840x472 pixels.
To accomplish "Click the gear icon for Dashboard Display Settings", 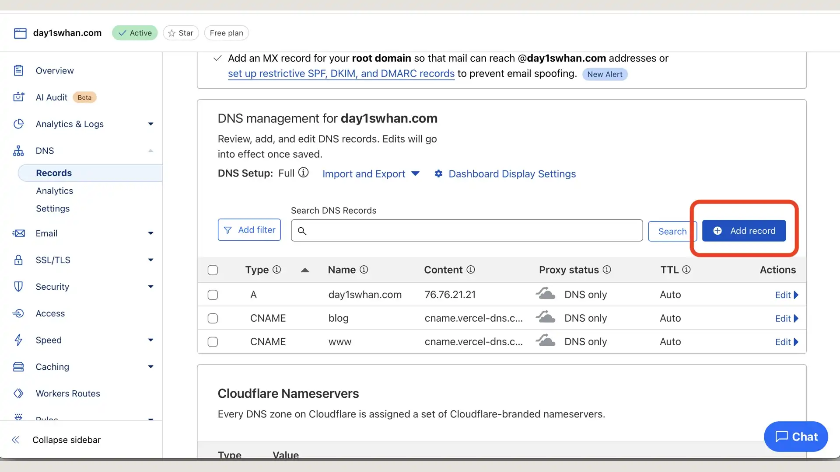I will 438,174.
